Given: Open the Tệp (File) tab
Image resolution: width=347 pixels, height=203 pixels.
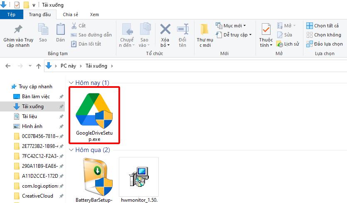Looking at the screenshot, I should point(11,15).
